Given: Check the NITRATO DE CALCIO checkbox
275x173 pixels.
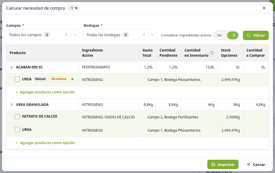Looking at the screenshot, I should coord(17,116).
